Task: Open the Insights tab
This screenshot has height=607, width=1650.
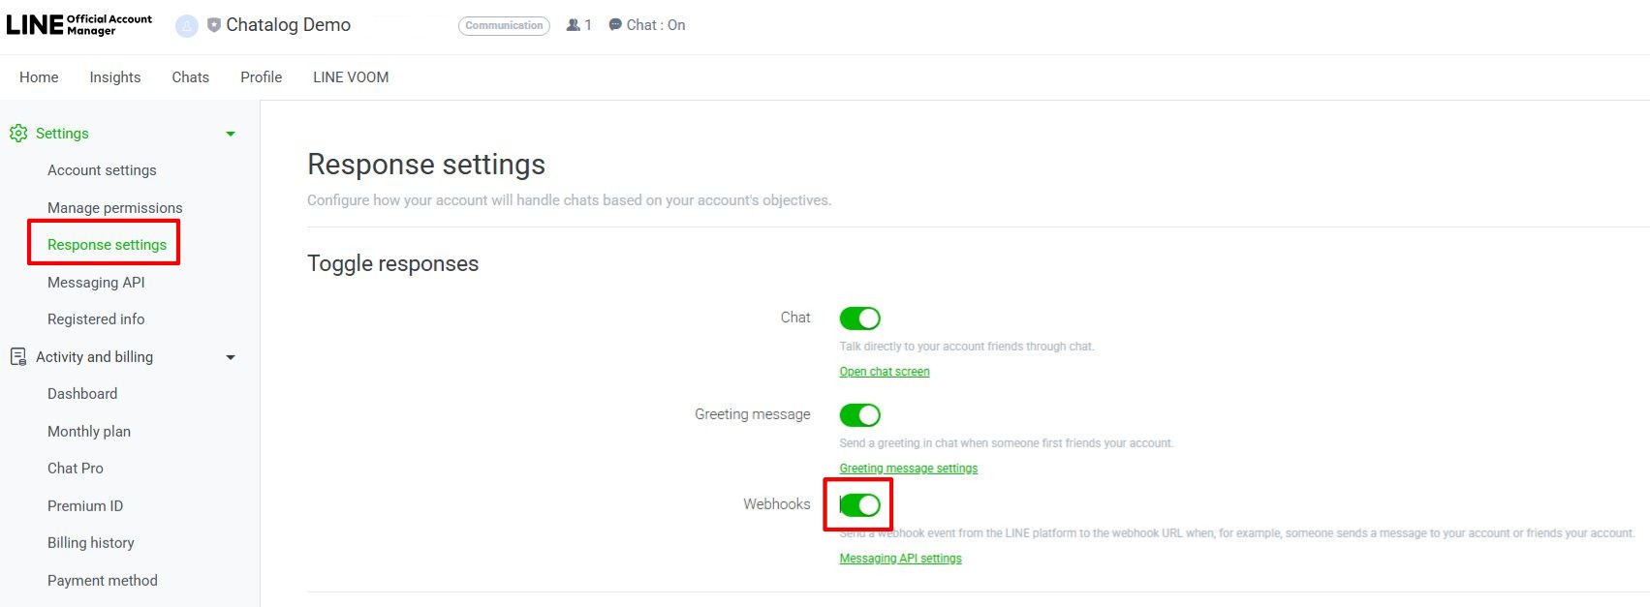Action: pyautogui.click(x=115, y=77)
